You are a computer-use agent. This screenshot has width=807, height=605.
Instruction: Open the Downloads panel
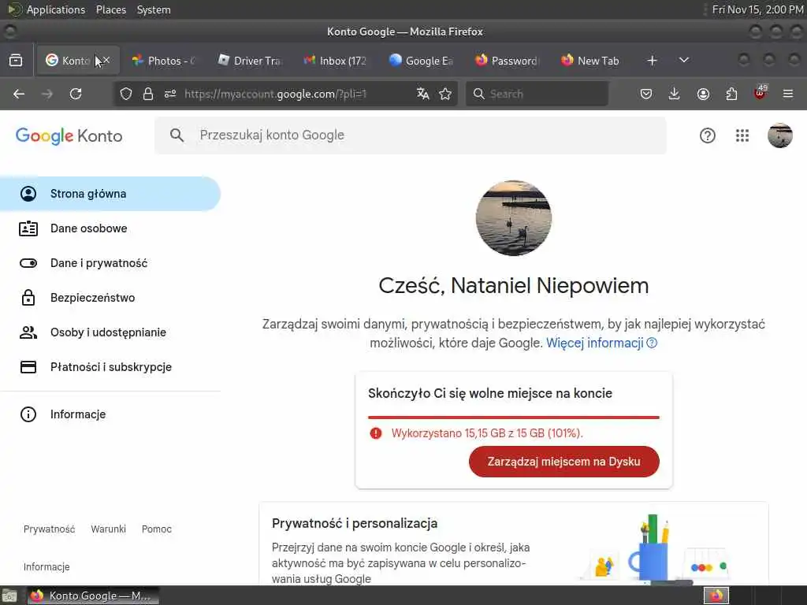675,94
